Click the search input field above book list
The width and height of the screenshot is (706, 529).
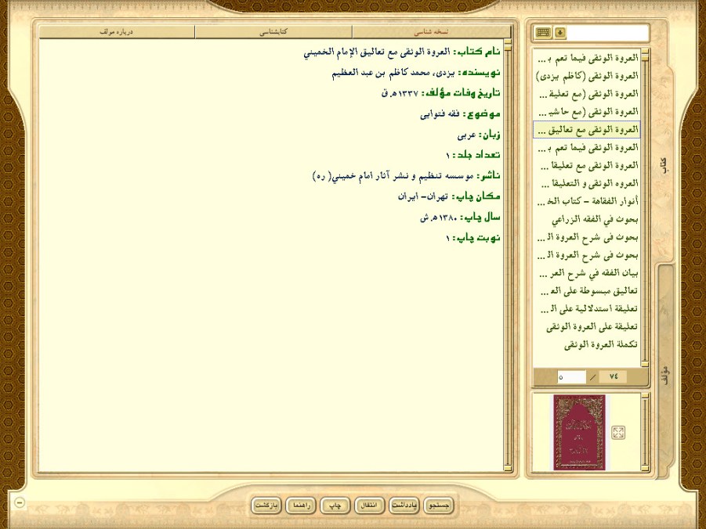(607, 33)
